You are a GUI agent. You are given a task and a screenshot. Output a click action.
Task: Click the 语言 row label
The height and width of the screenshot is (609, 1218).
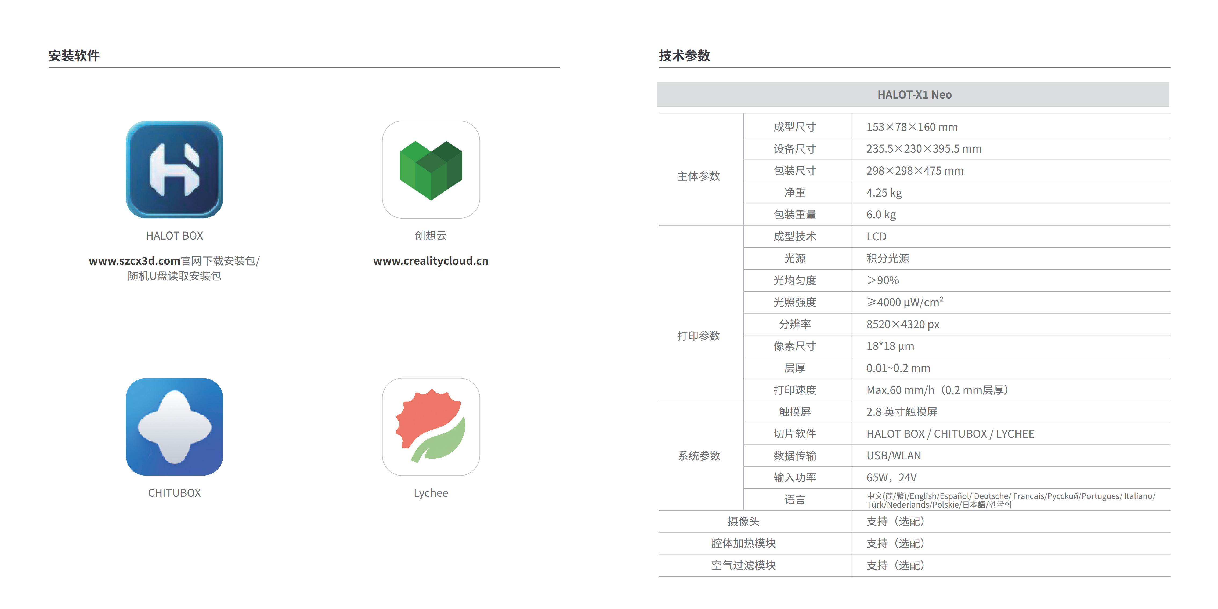pos(795,500)
